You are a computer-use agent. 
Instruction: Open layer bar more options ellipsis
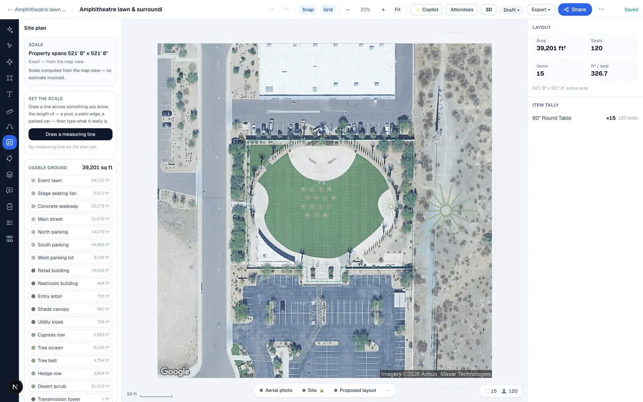tap(388, 390)
